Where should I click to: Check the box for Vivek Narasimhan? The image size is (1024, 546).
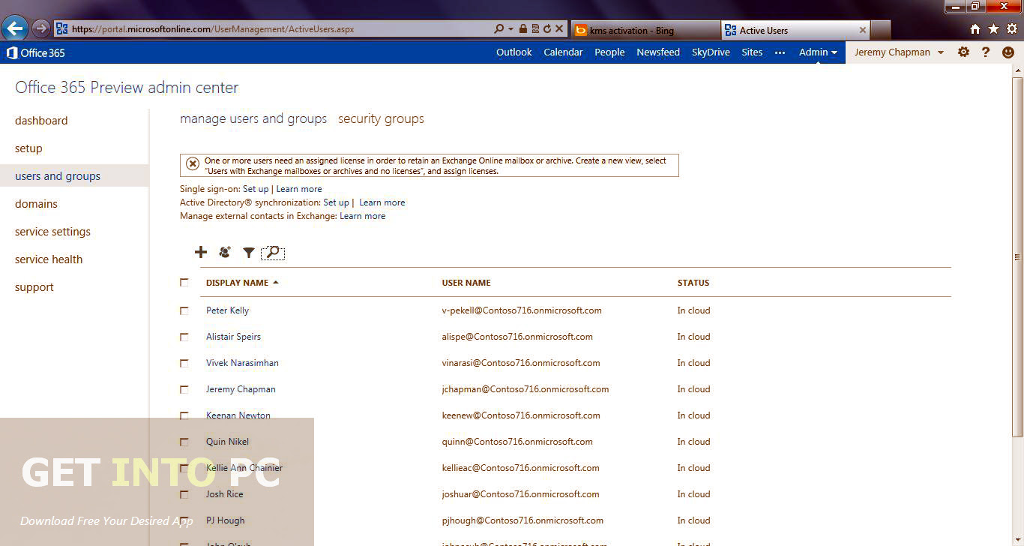tap(184, 363)
